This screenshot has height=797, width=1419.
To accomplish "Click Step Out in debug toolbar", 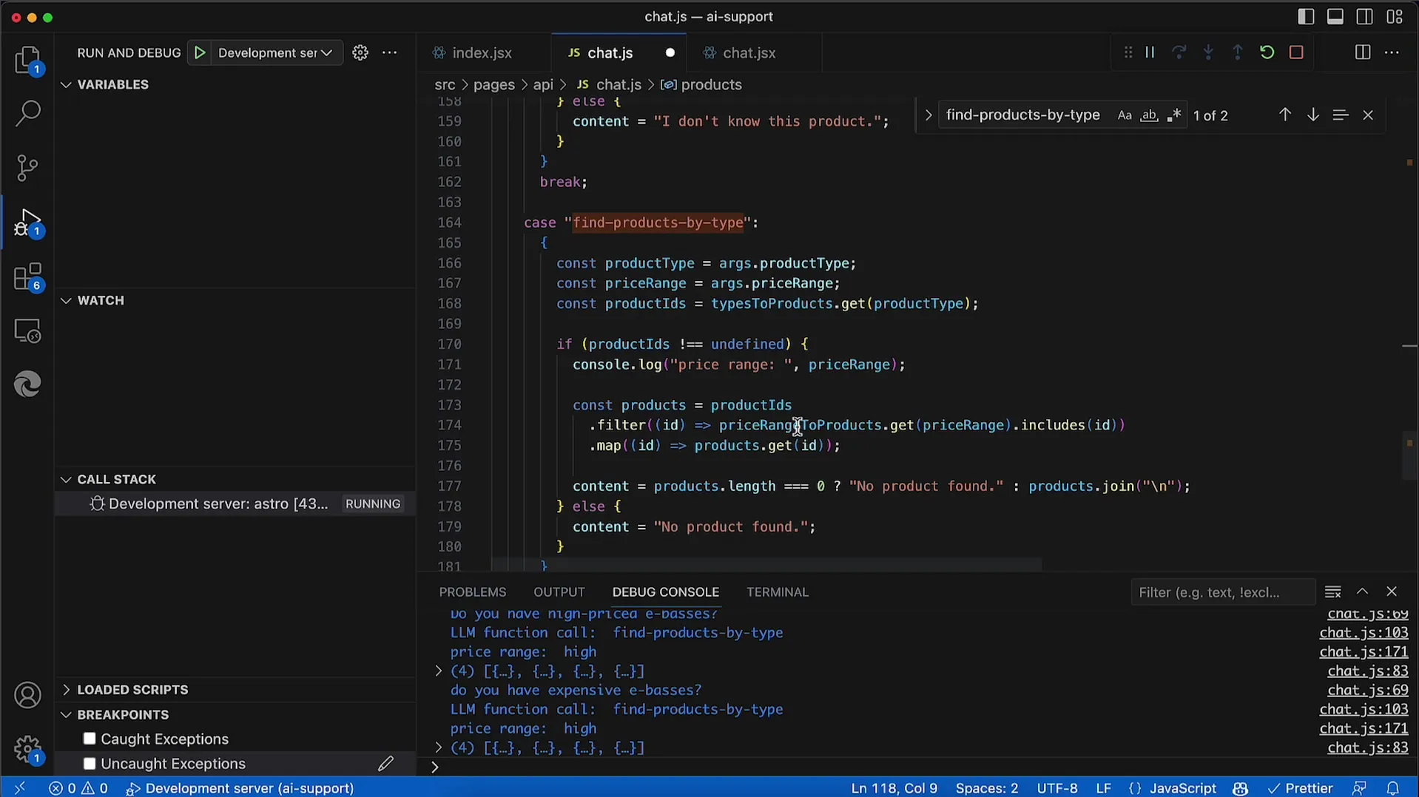I will point(1238,52).
